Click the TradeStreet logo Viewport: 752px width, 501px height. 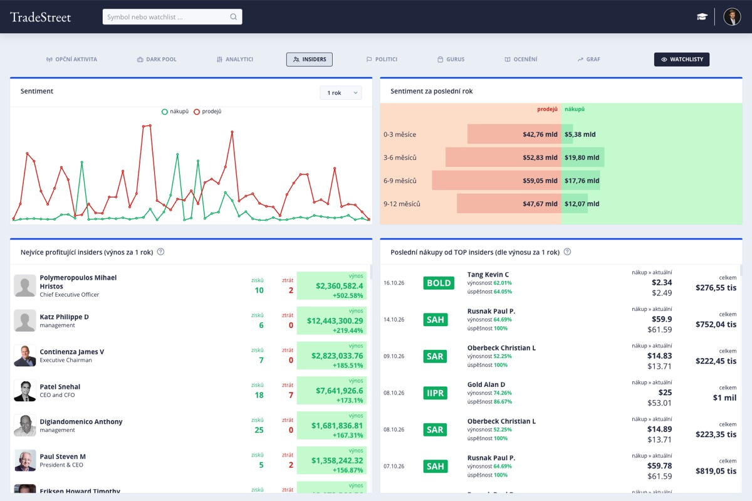[41, 17]
